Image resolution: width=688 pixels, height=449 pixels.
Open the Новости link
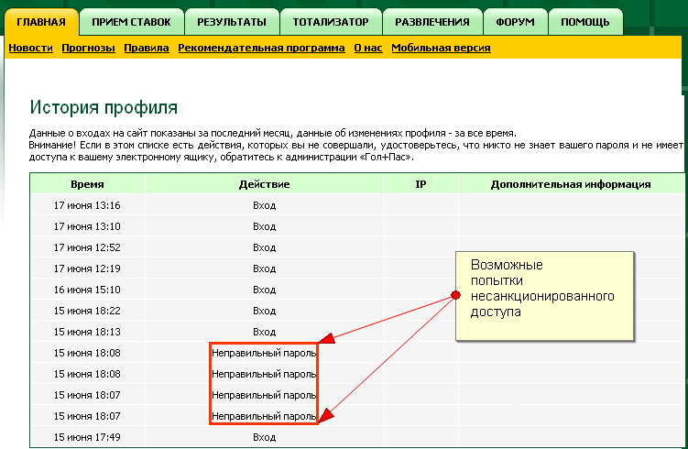pos(31,48)
